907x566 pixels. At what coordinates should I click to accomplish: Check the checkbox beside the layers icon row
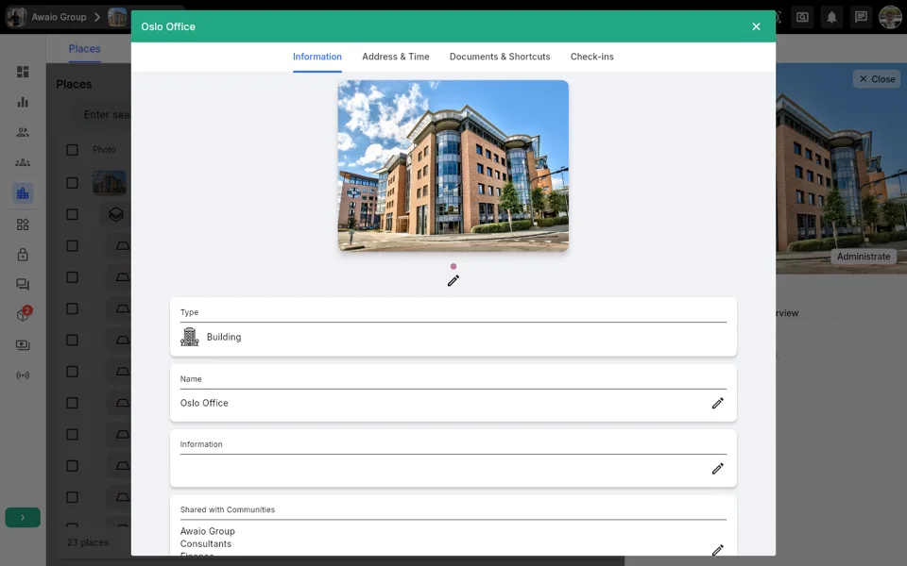coord(73,214)
